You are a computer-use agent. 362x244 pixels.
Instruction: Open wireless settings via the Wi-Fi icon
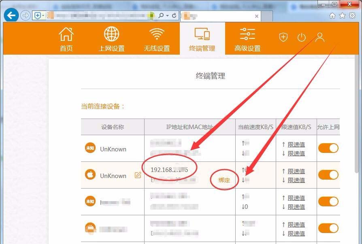[x=157, y=35]
